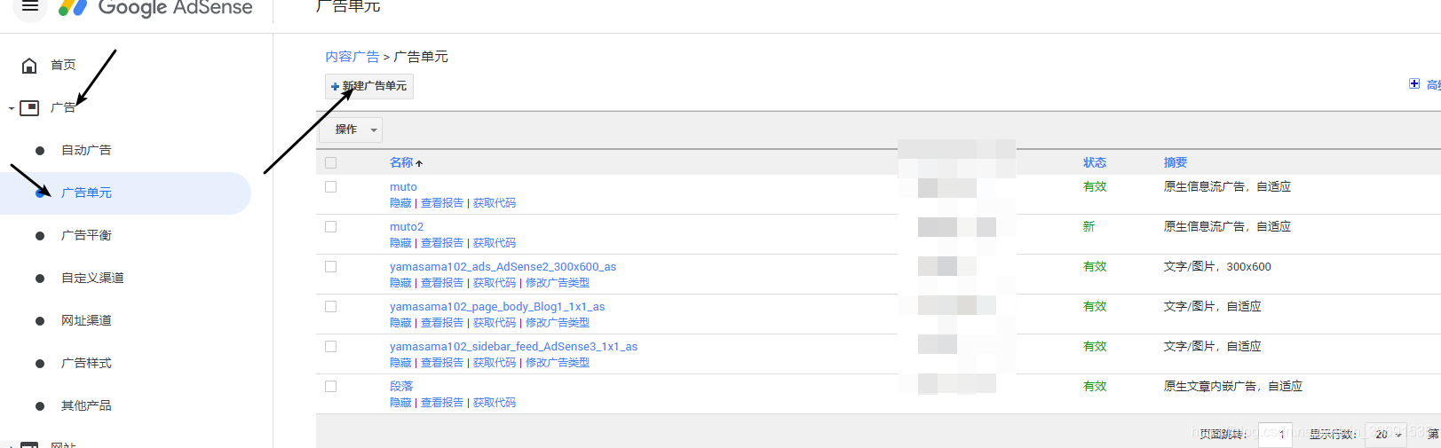Sort by the 摘要 column header
The height and width of the screenshot is (448, 1441).
coord(1176,162)
